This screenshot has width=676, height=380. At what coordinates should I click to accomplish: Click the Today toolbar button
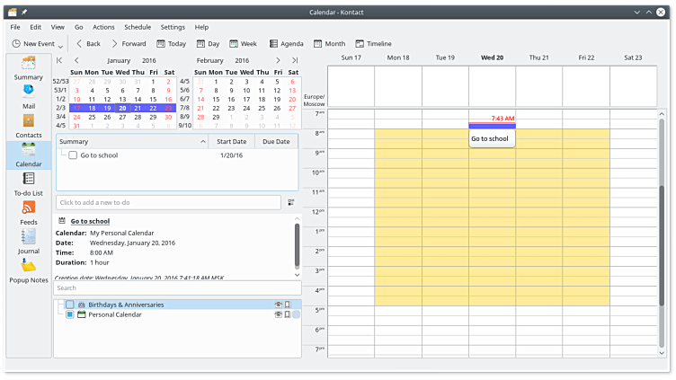[x=171, y=43]
